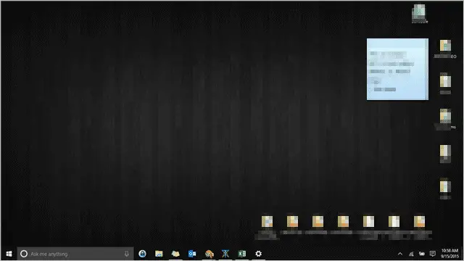Click the cloud-shaped tray icon
This screenshot has height=261, width=464.
click(x=422, y=254)
